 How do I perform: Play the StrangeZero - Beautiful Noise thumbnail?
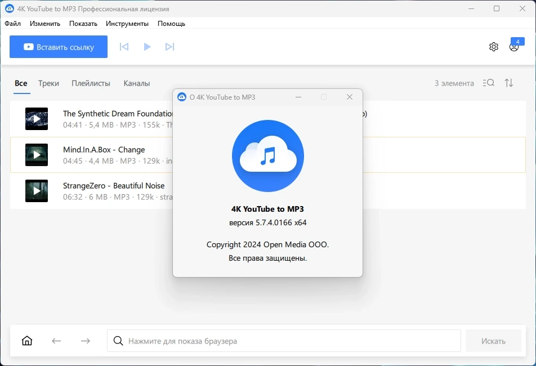point(37,191)
